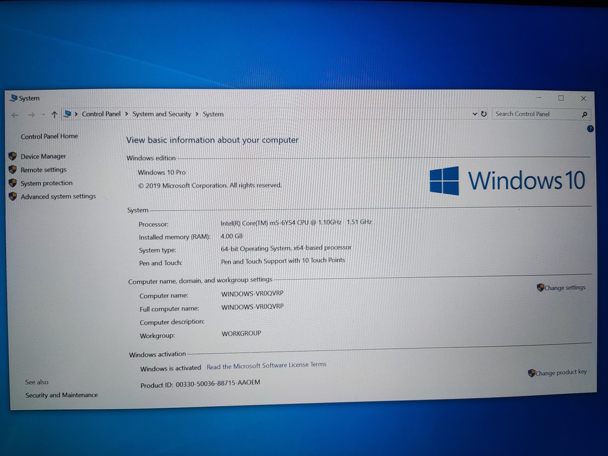Click shield icon beside System protection
The height and width of the screenshot is (456, 608).
click(12, 183)
